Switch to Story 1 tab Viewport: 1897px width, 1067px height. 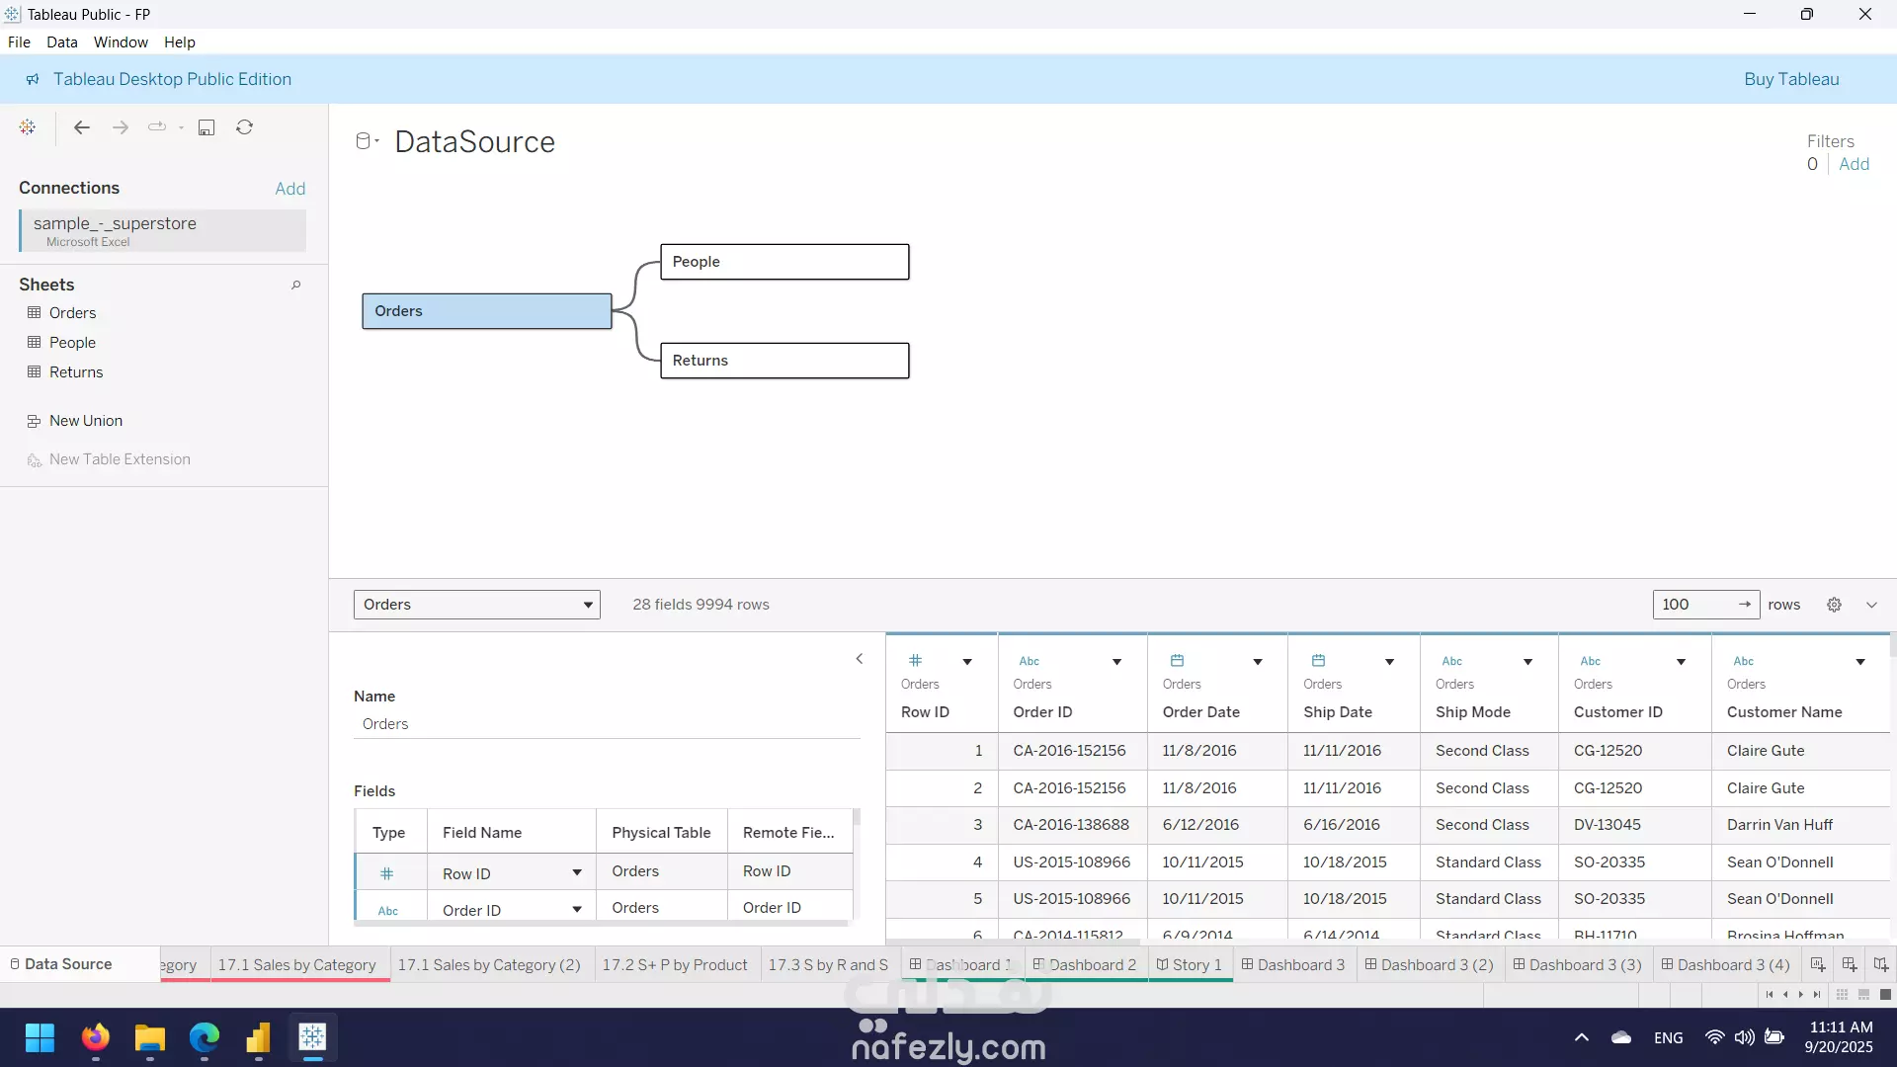click(x=1190, y=964)
